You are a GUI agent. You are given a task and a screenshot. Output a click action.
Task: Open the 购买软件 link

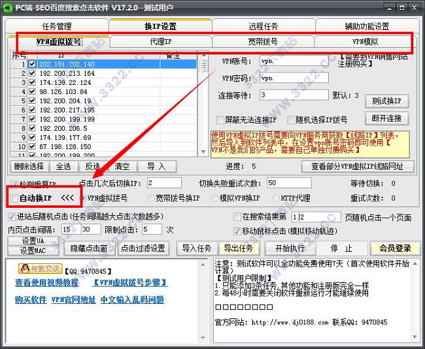(x=31, y=300)
